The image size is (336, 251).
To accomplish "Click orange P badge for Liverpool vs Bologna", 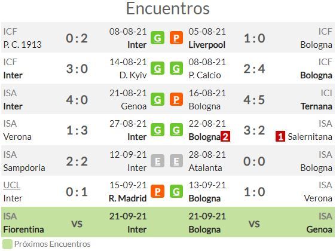I will (x=176, y=38).
